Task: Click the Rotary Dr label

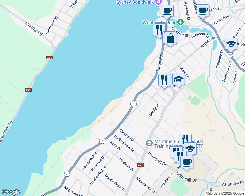Action: [235, 77]
